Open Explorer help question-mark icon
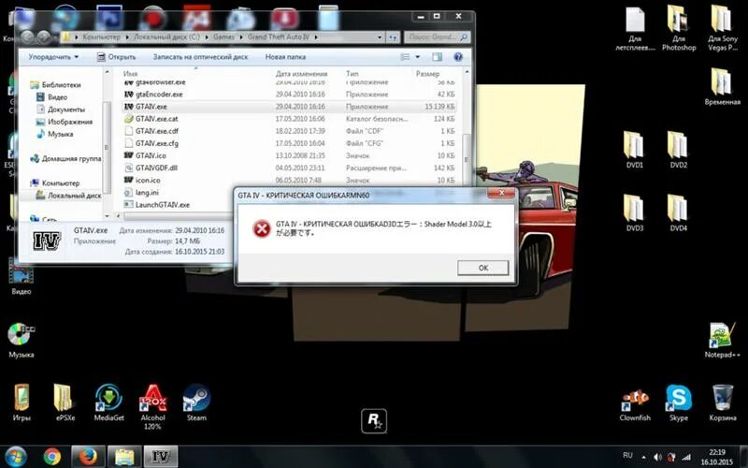The image size is (748, 468). [x=458, y=57]
